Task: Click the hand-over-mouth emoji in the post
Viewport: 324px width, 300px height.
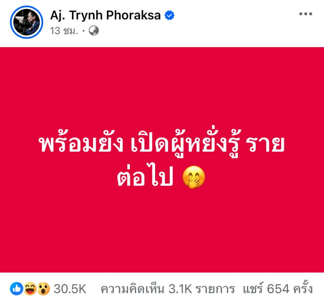Action: 194,177
